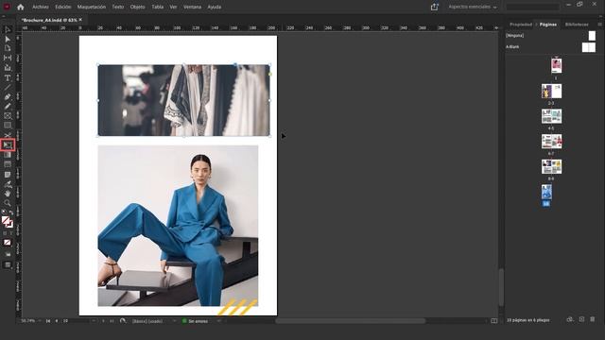
Task: Open the Ventana menu
Action: click(192, 7)
